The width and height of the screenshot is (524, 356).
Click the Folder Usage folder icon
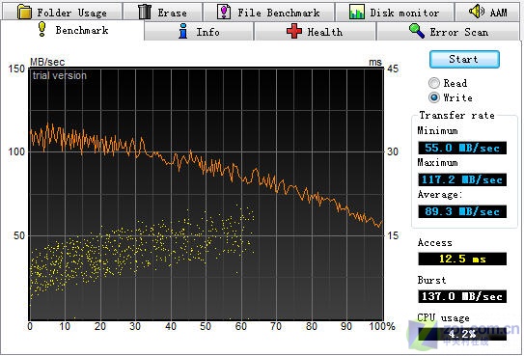(24, 12)
